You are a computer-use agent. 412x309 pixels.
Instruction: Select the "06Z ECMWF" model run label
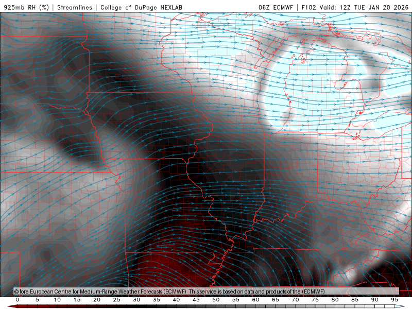coord(276,8)
